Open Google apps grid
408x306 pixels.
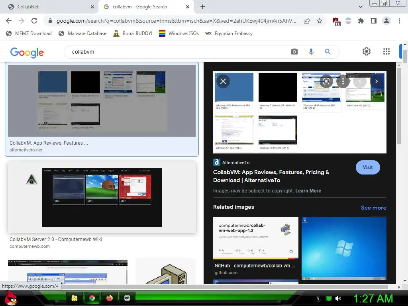(x=386, y=51)
